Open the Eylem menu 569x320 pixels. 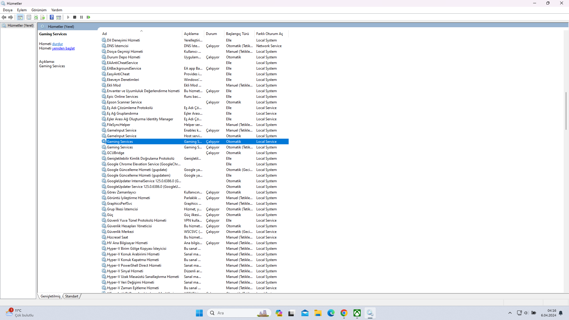point(22,10)
